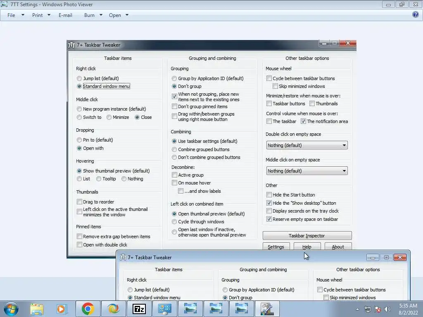Minimize the front 7+ Taskbar Tweaker window

click(373, 258)
